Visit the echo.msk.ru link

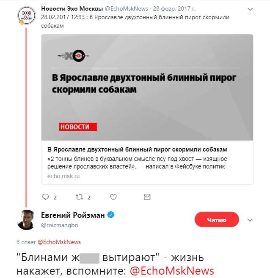pyautogui.click(x=63, y=176)
